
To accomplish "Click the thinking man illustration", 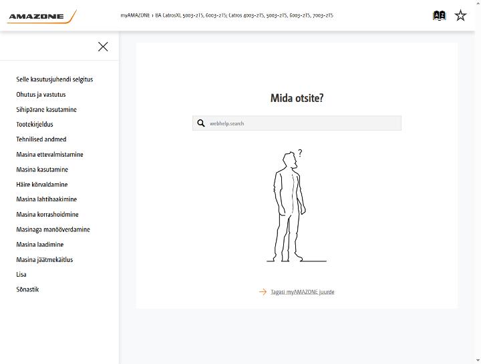I will [x=297, y=207].
